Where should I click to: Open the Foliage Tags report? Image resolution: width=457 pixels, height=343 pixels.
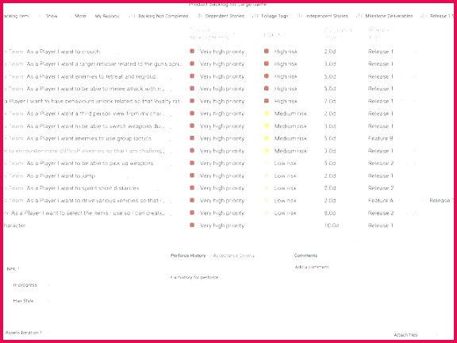tap(275, 16)
